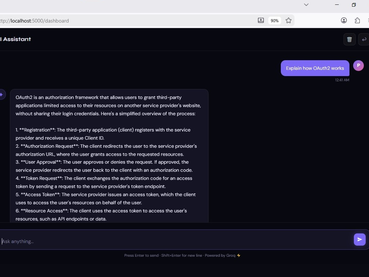Viewport: 369px width, 277px height.
Task: Click the 12:41 AM timestamp
Action: (x=342, y=80)
